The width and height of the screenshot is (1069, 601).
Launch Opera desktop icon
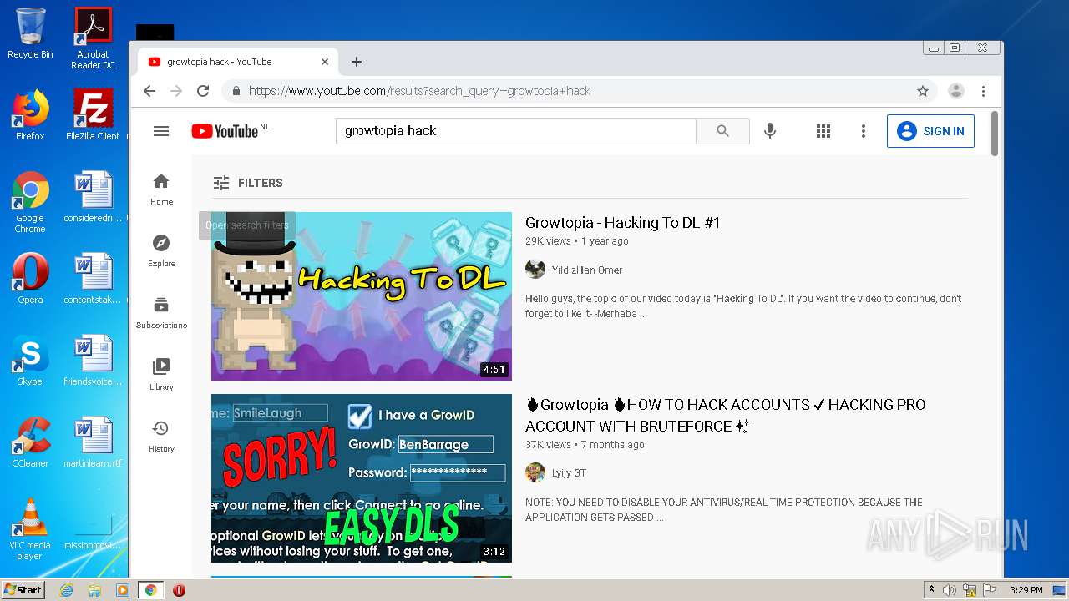point(30,279)
